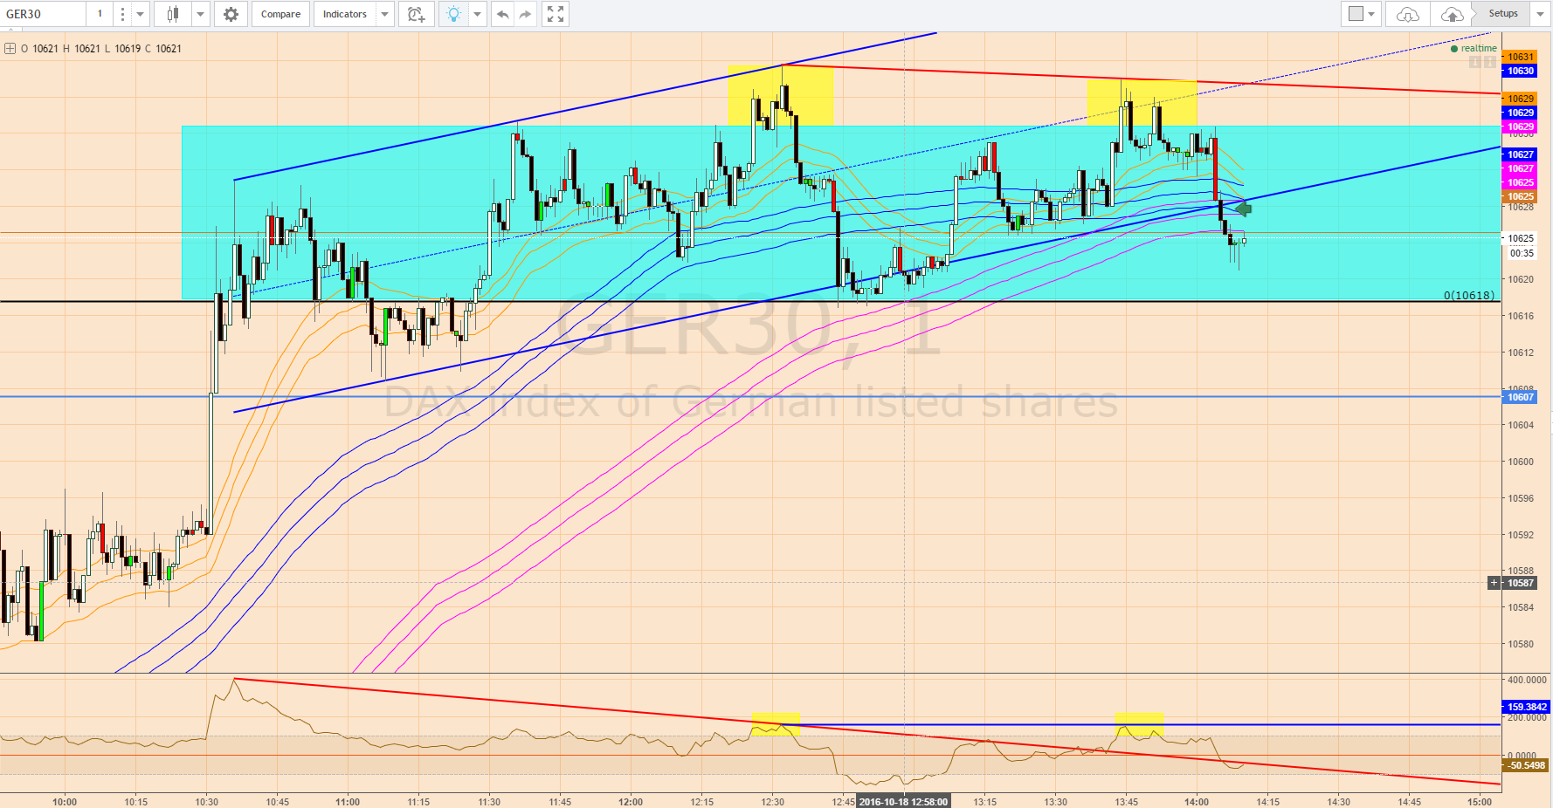The height and width of the screenshot is (808, 1553).
Task: Click the C 10621 close value in legend
Action: click(163, 49)
